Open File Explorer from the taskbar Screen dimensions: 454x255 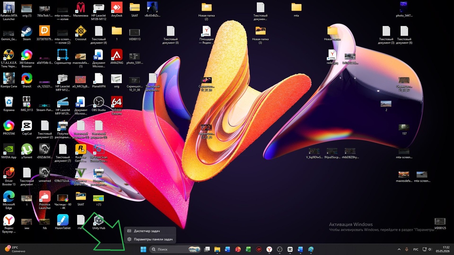pyautogui.click(x=217, y=249)
